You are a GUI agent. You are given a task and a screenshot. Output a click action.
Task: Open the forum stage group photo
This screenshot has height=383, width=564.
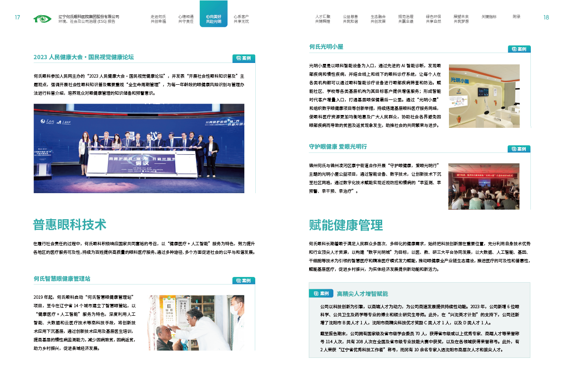(x=139, y=148)
